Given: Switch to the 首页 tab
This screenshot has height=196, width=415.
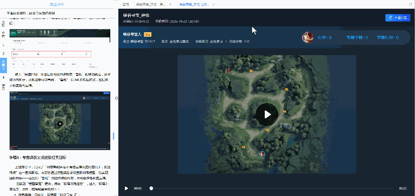Looking at the screenshot, I should pos(126,4).
